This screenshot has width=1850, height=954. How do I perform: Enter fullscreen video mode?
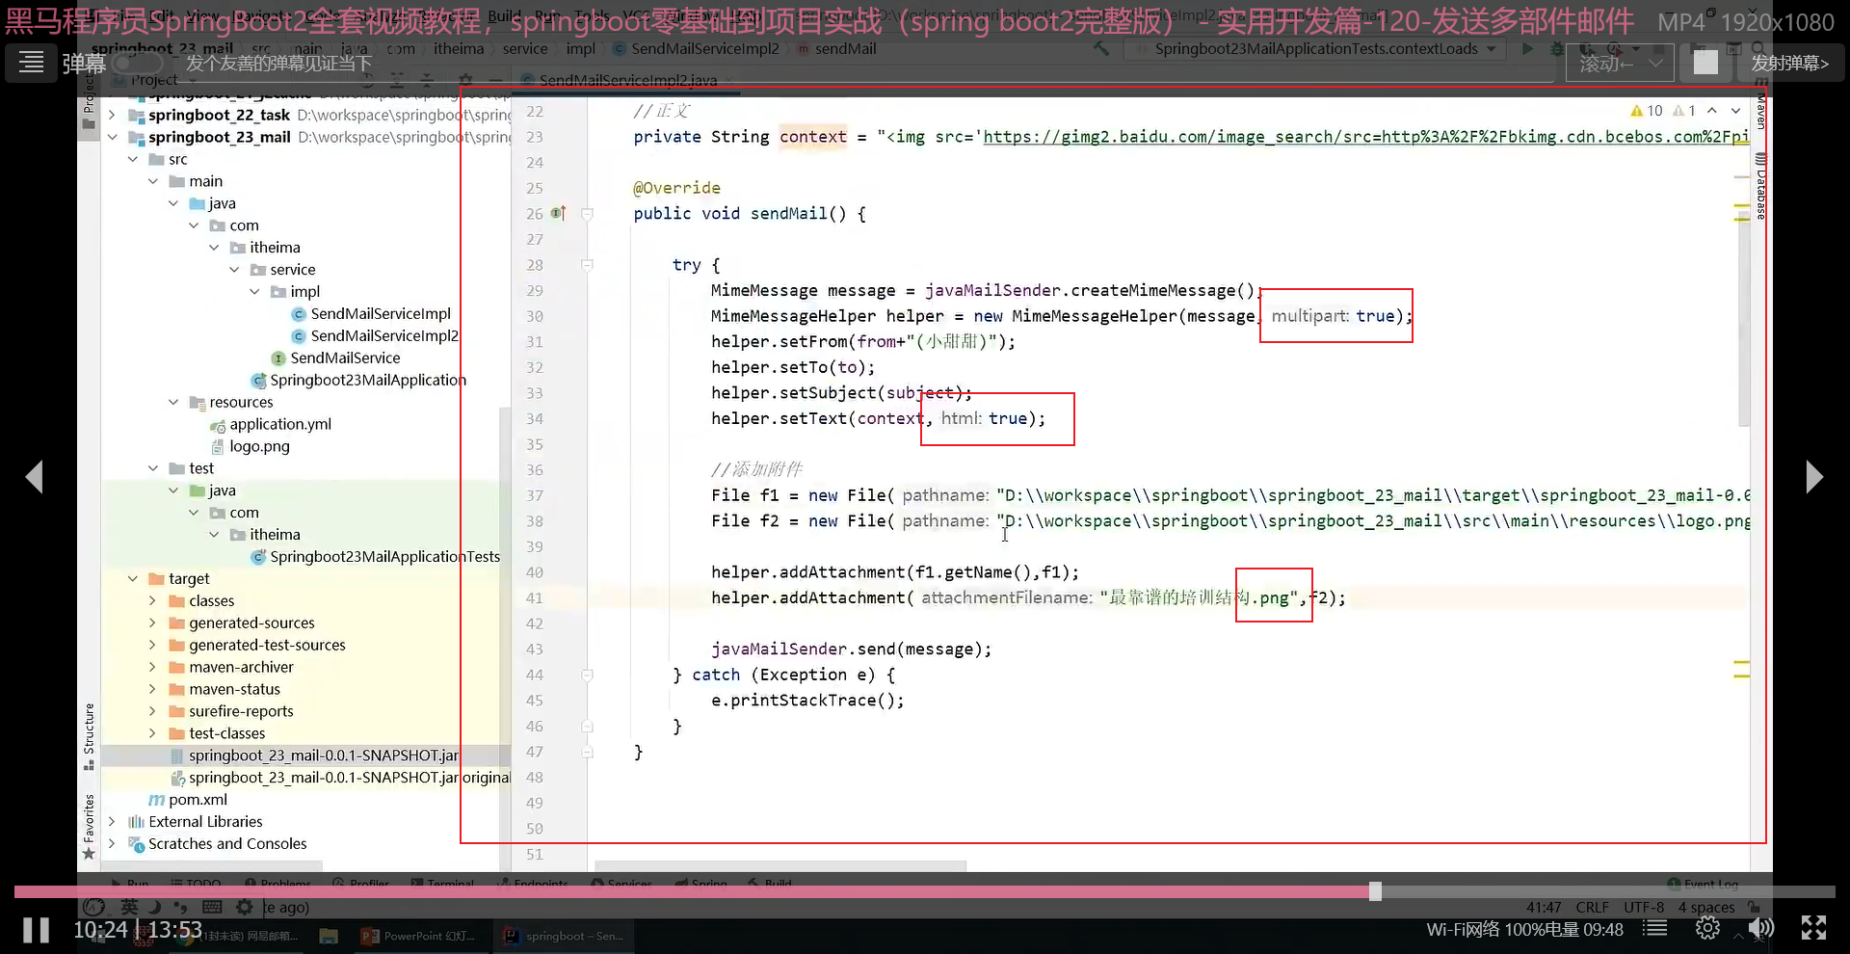tap(1813, 929)
